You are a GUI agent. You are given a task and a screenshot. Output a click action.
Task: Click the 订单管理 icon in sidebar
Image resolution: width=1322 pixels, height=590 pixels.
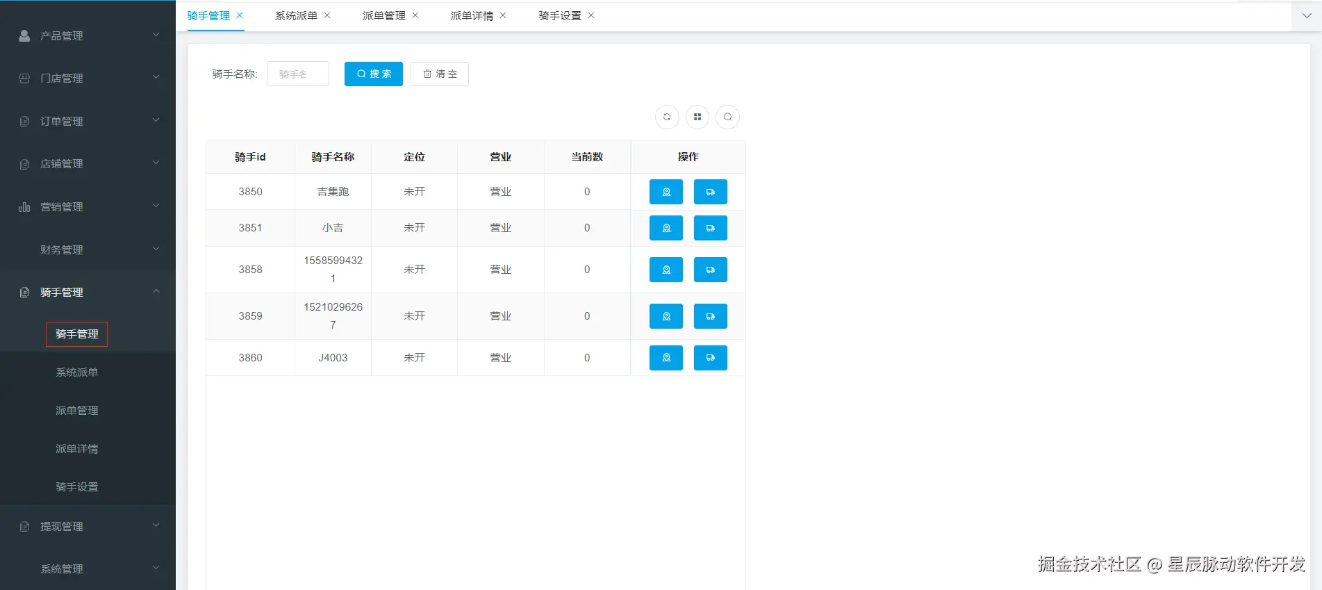tap(24, 122)
